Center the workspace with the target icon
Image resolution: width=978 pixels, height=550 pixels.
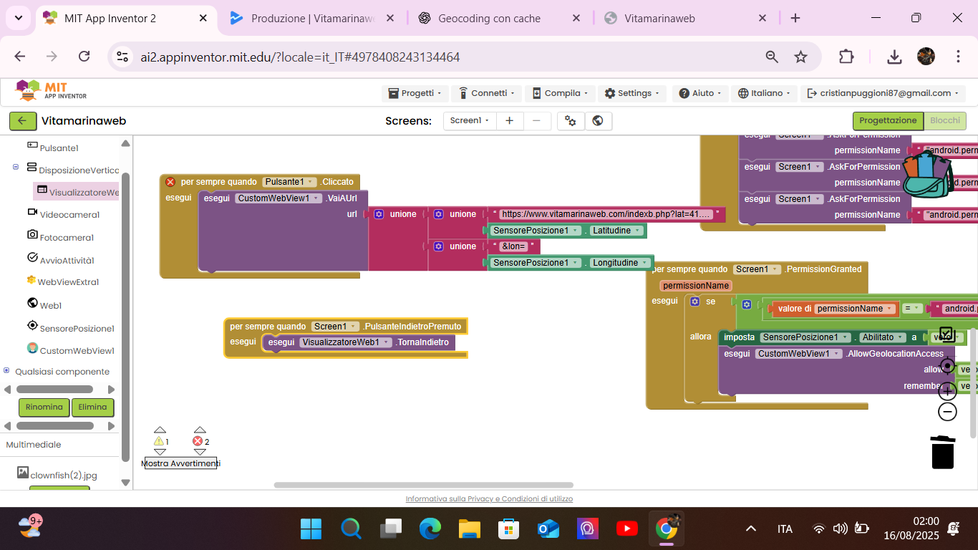[x=947, y=366]
